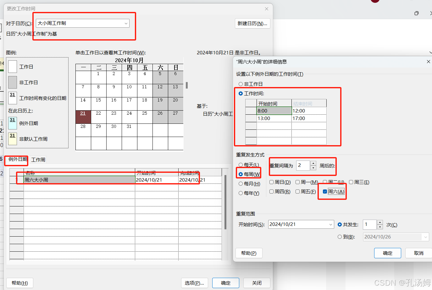
Task: Check the 周五(F) checkbox
Action: tap(297, 191)
